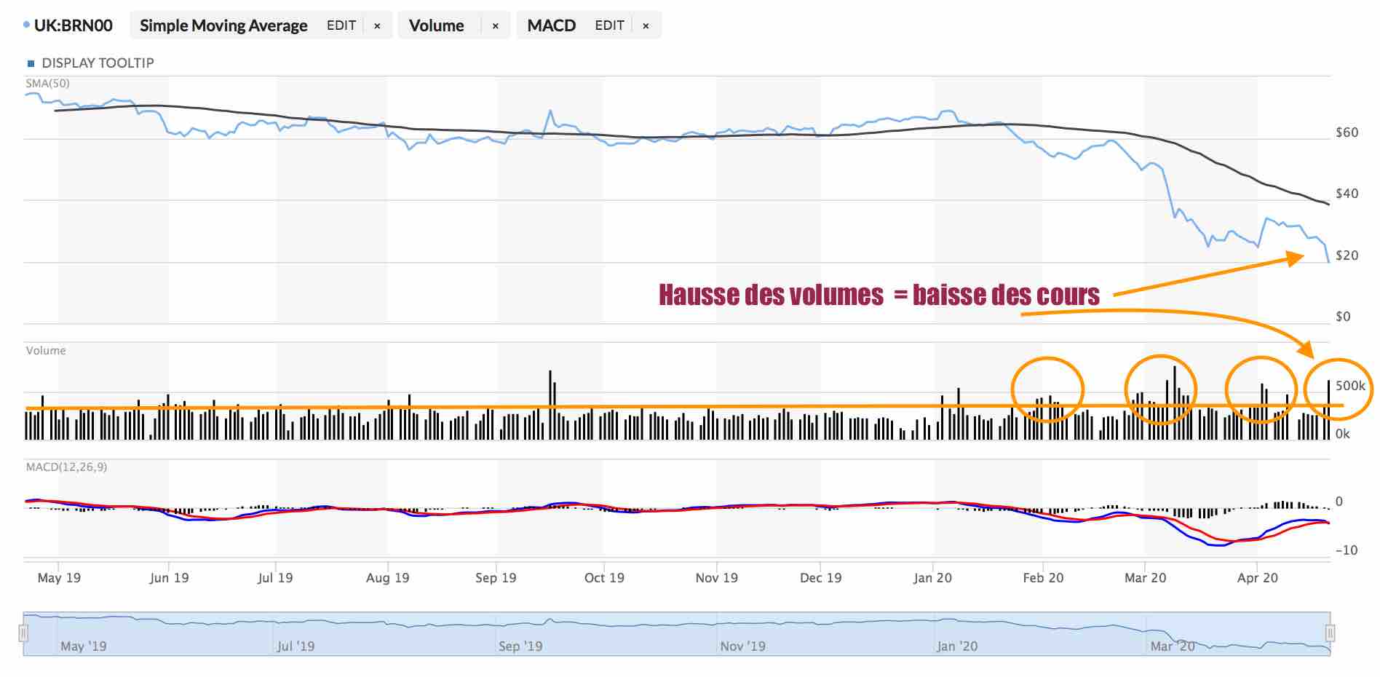Select the Volume chip label

click(x=437, y=25)
